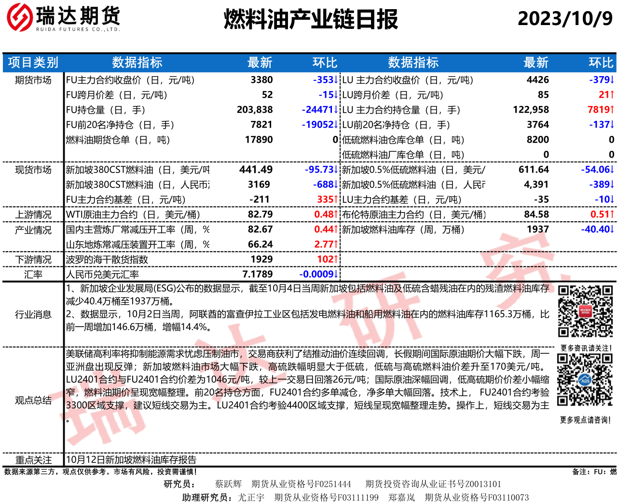The width and height of the screenshot is (619, 504).
Task: Click the first 数据指标 column header
Action: (x=137, y=63)
